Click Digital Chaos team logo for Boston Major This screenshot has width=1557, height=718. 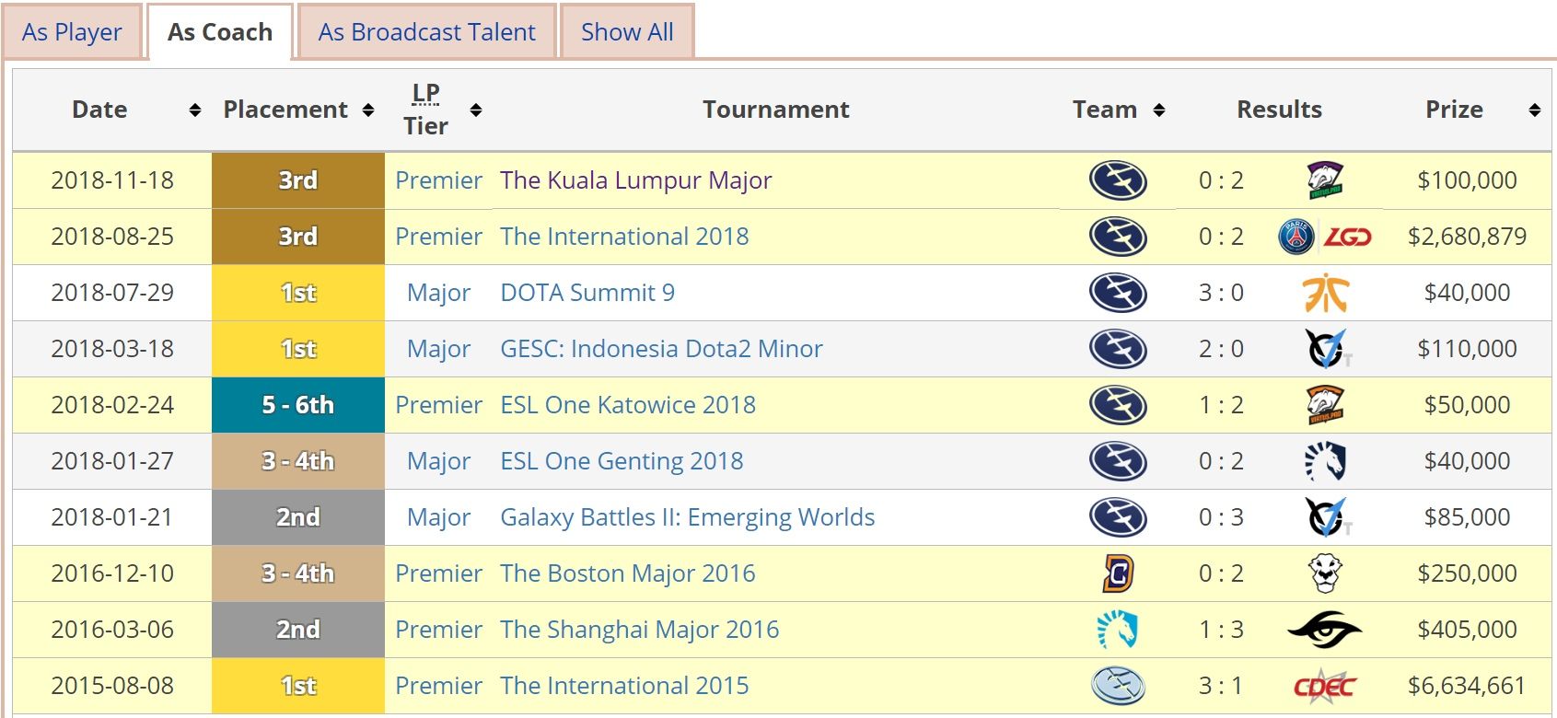[x=1118, y=573]
